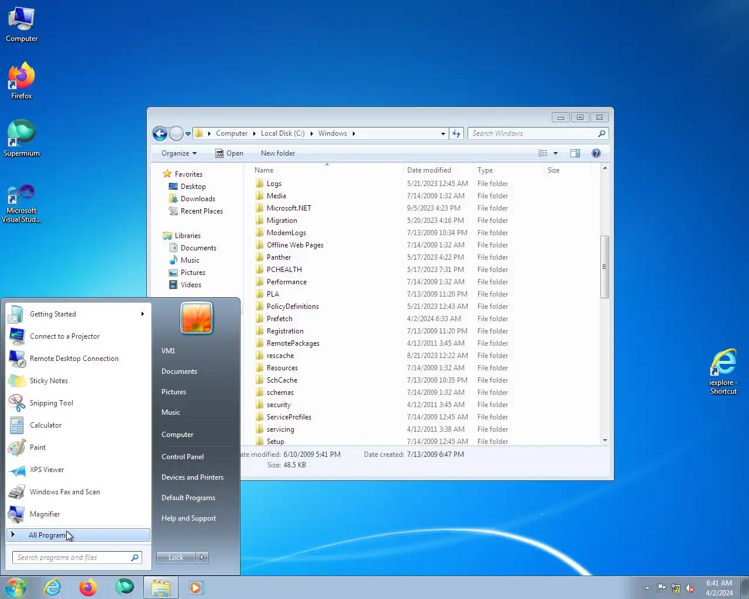The height and width of the screenshot is (599, 749).
Task: Click the arrow after Windows in address bar
Action: (x=353, y=133)
